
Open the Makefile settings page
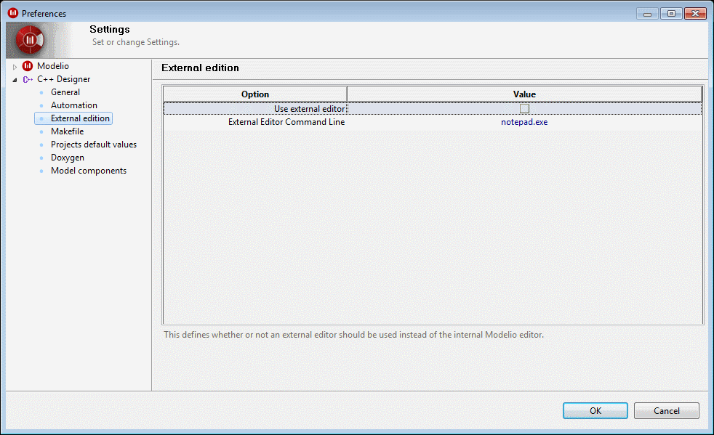(68, 131)
